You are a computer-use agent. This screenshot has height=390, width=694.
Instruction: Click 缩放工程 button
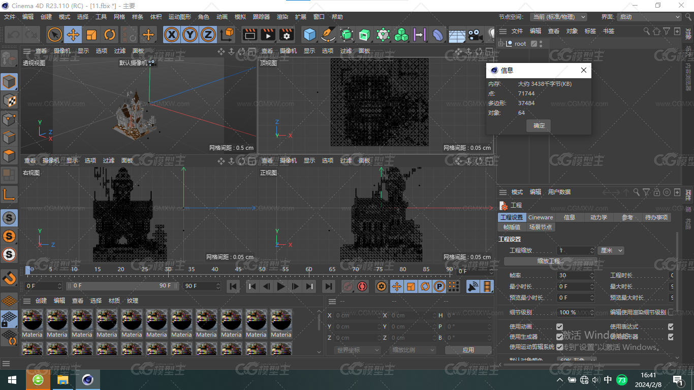pos(551,261)
